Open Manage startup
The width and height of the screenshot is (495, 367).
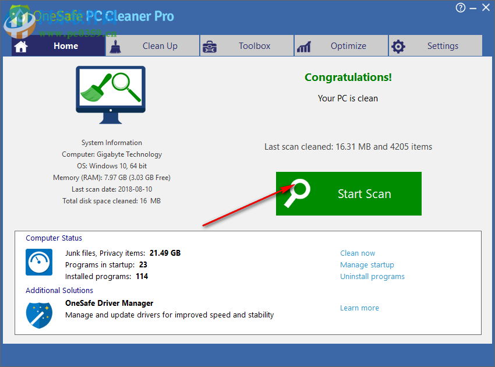point(367,264)
